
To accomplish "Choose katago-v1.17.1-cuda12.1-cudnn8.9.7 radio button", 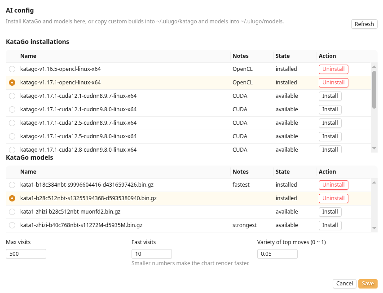I will pyautogui.click(x=12, y=96).
